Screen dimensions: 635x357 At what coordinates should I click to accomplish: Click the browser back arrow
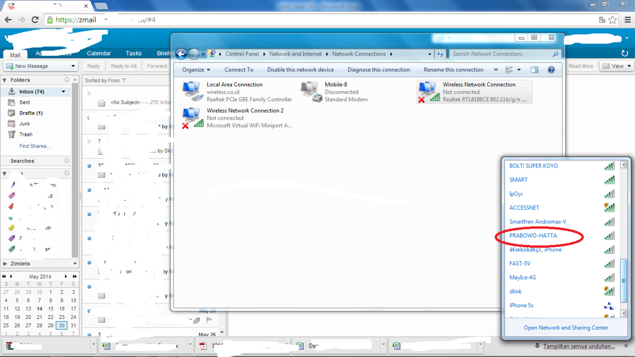click(x=8, y=20)
